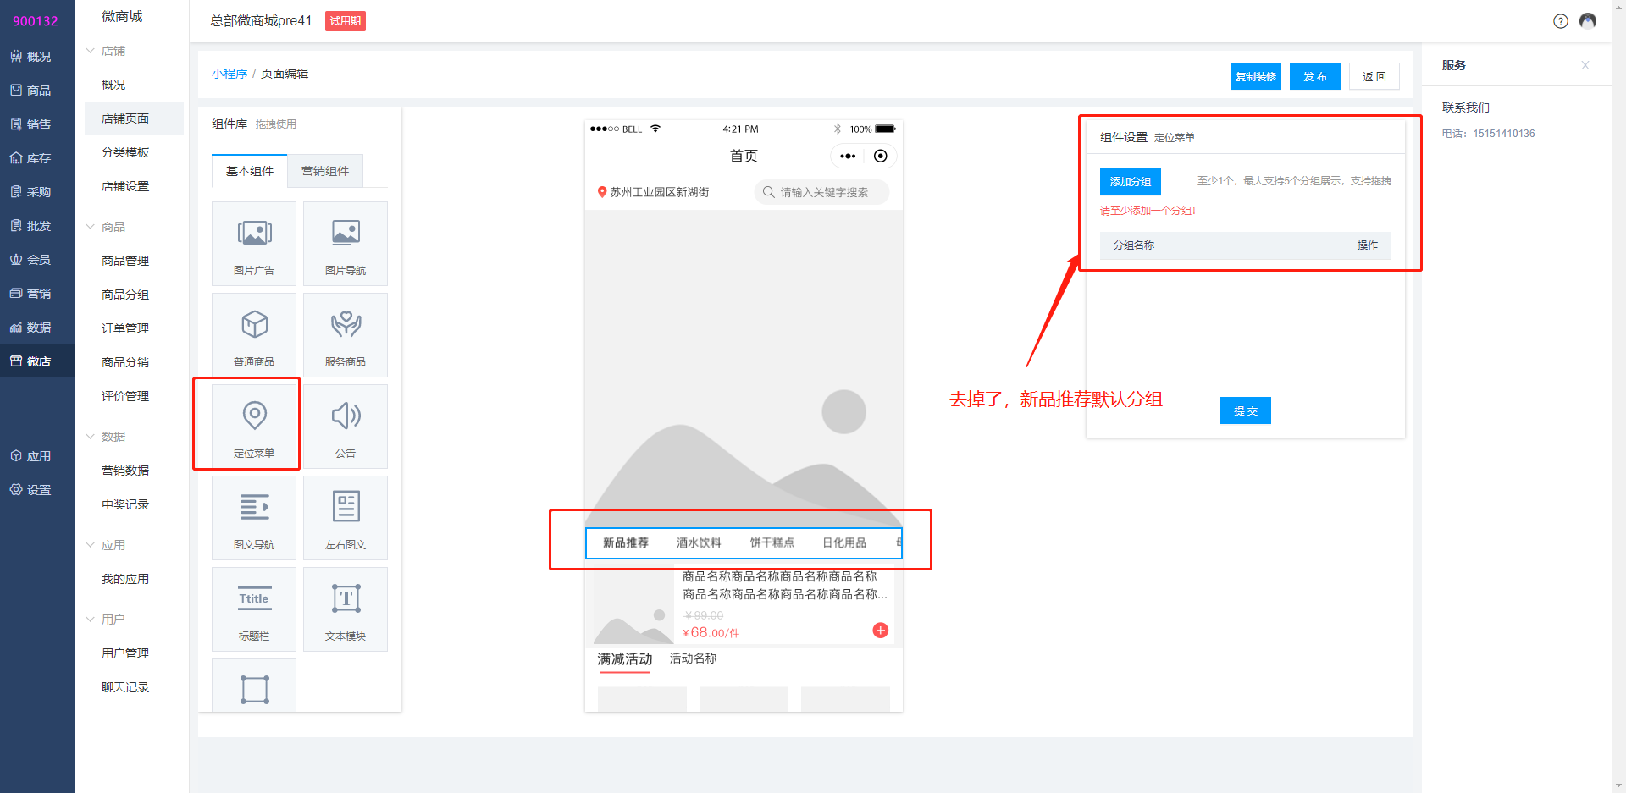The width and height of the screenshot is (1626, 793).
Task: Collapse the 商品 sidebar group
Action: tap(91, 227)
